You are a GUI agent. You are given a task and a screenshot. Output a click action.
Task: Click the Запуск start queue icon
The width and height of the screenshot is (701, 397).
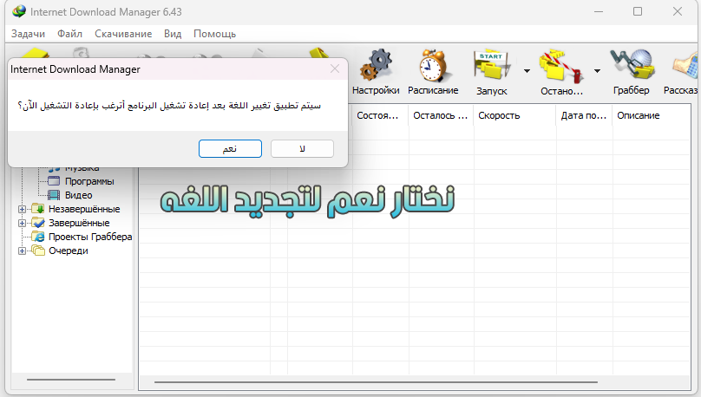(491, 65)
